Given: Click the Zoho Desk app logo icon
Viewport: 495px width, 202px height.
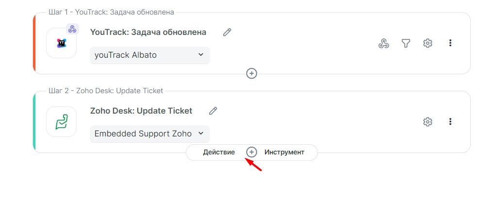Looking at the screenshot, I should point(61,122).
